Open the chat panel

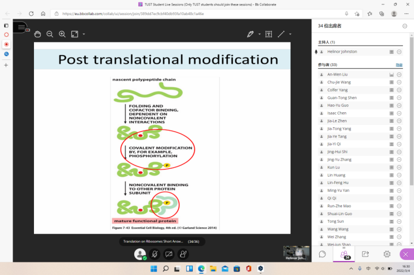[x=322, y=254]
